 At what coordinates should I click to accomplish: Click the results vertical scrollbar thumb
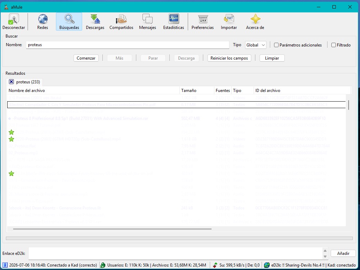(349, 105)
